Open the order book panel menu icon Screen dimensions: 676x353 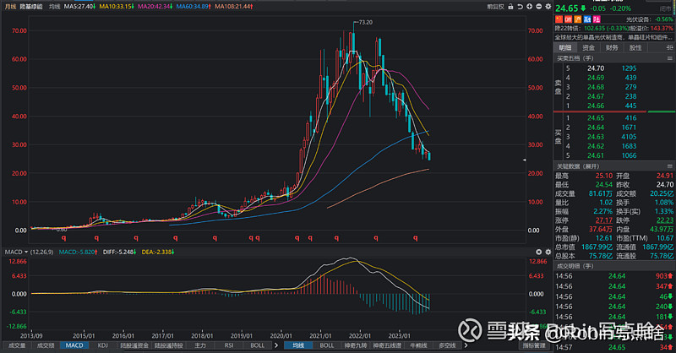tap(670, 58)
